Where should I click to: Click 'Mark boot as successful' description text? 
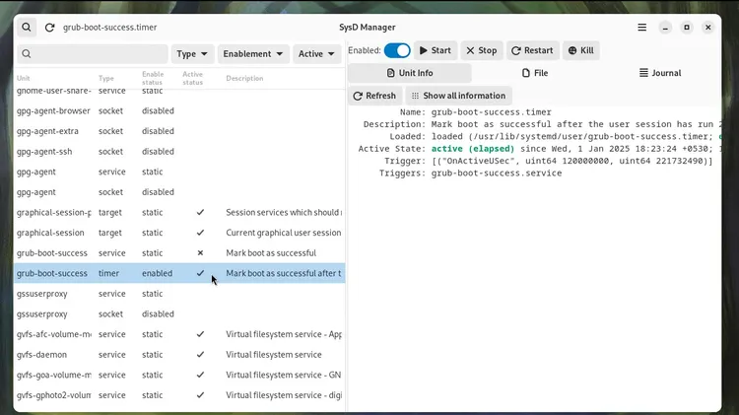pyautogui.click(x=271, y=252)
